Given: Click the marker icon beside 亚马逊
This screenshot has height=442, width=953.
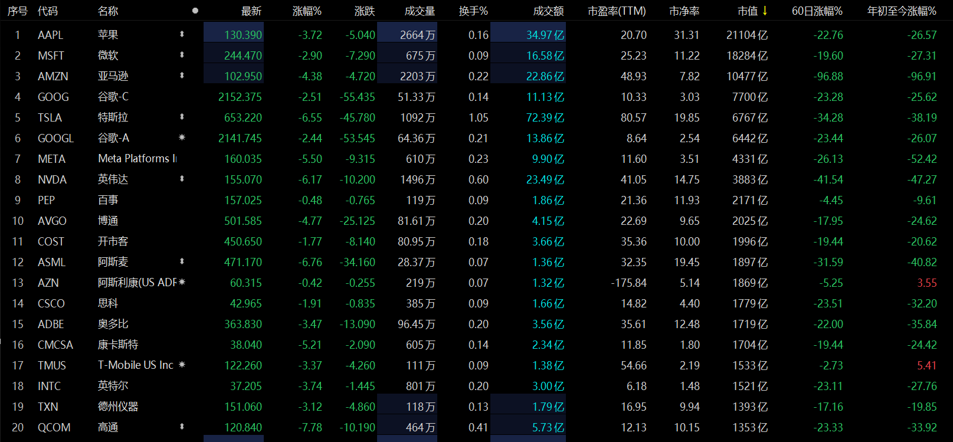Looking at the screenshot, I should tap(182, 76).
